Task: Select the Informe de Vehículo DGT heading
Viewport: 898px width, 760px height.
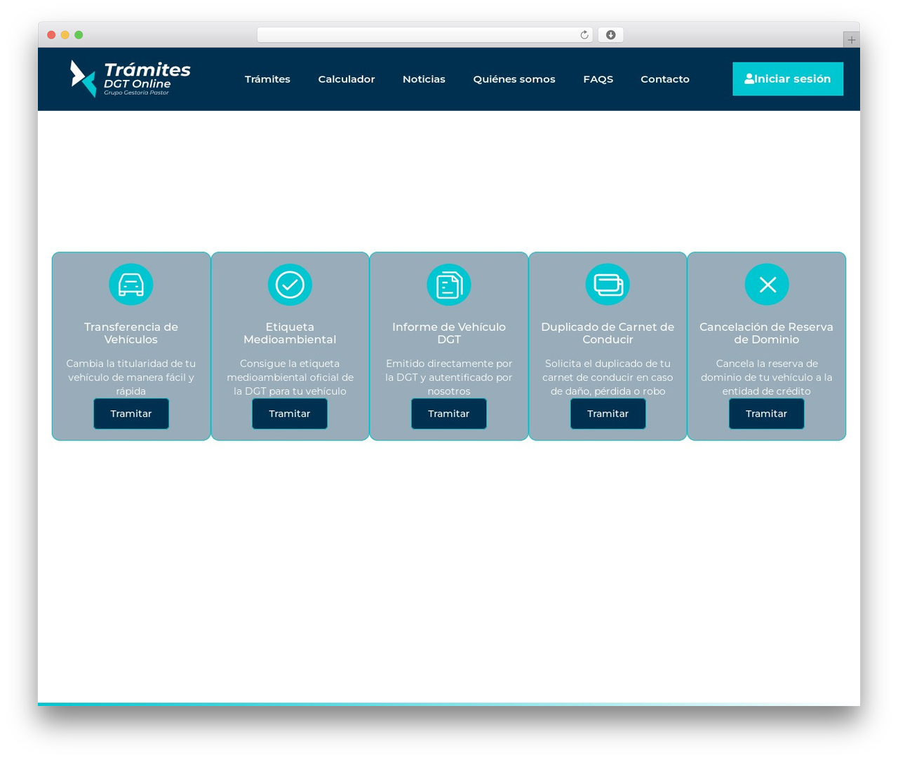Action: coord(449,333)
